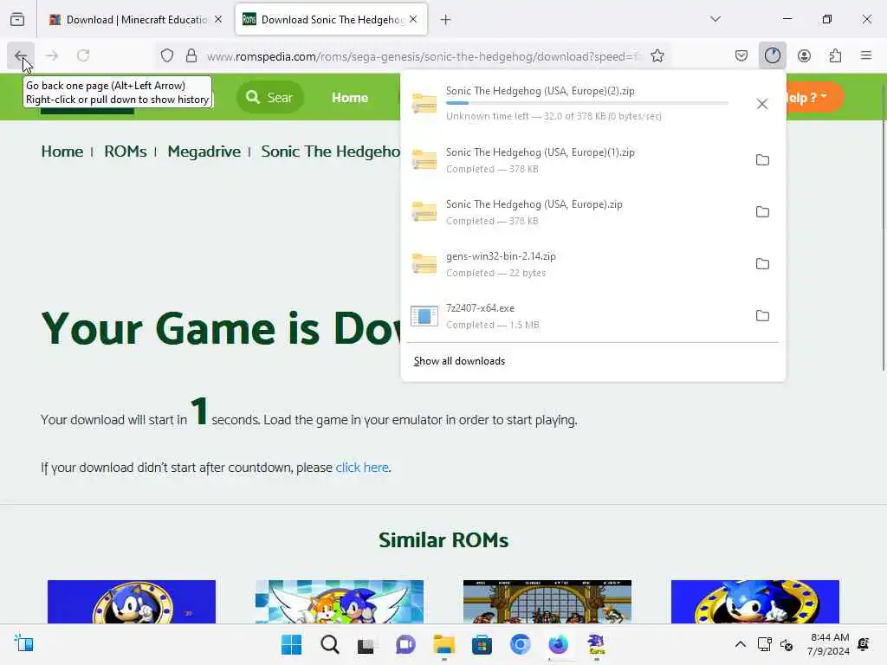Close the Sonic The Hedgehog tab
The height and width of the screenshot is (665, 887).
413,19
